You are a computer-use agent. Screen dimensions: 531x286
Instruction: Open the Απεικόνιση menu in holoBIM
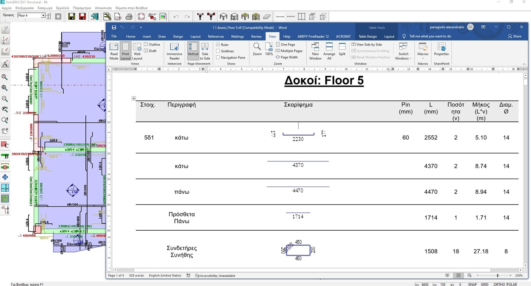click(103, 8)
